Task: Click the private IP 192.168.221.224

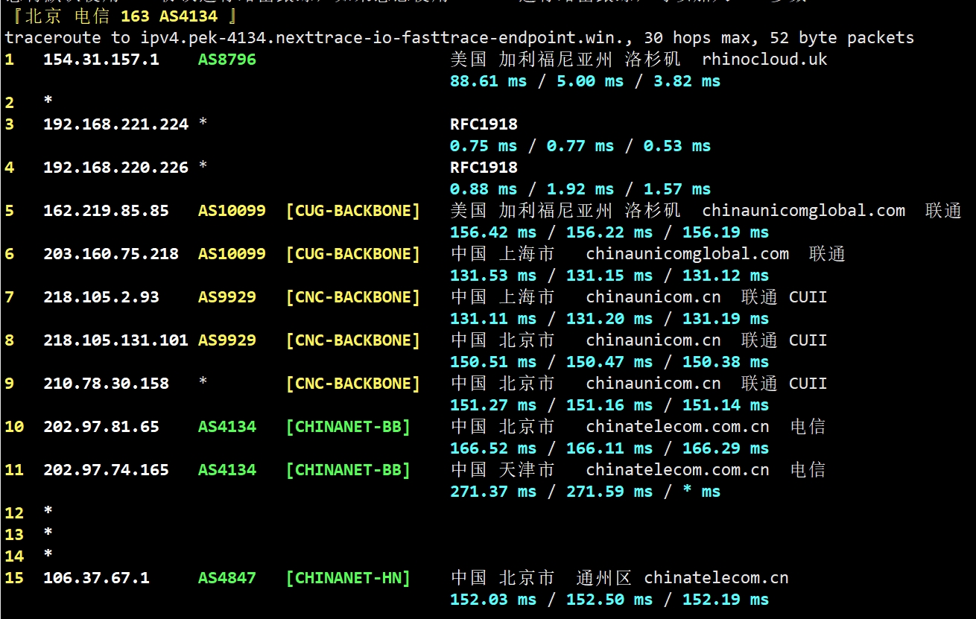Action: coord(115,124)
